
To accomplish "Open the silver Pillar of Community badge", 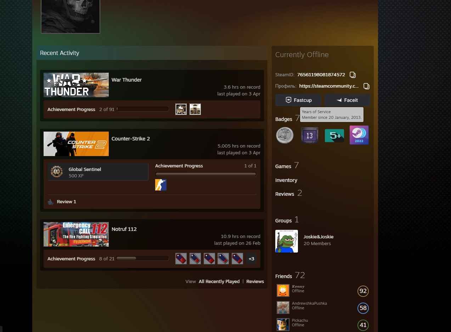I will [285, 135].
